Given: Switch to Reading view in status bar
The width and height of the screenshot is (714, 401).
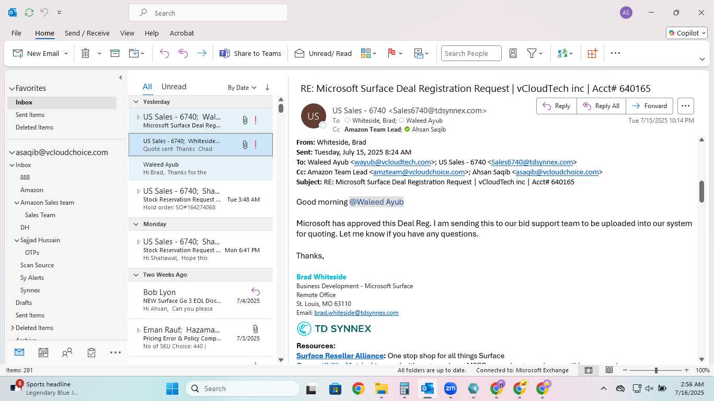Looking at the screenshot, I should point(609,370).
